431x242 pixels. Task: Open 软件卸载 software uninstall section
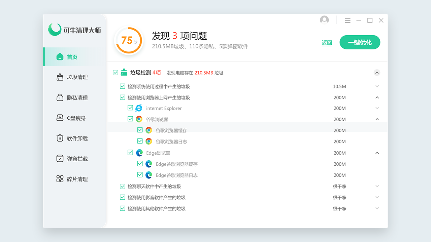[60, 138]
